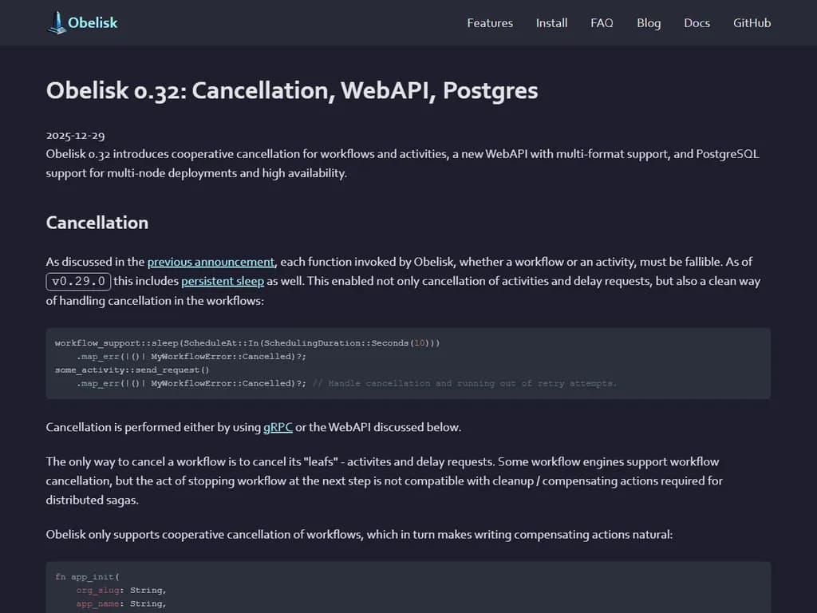Visit the GitHub repository link
The height and width of the screenshot is (613, 817).
[752, 23]
